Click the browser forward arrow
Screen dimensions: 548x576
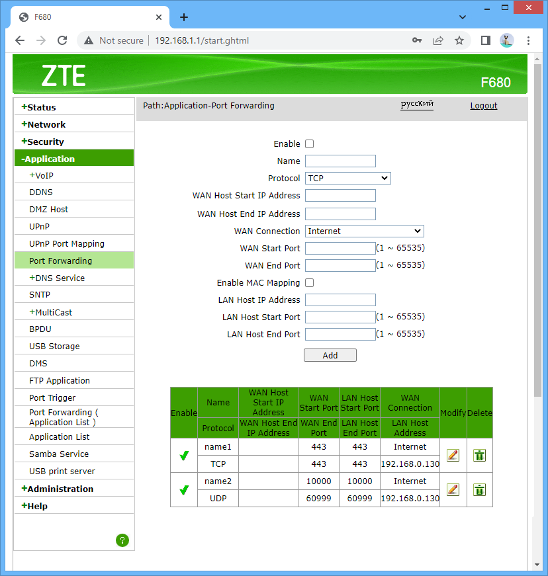coord(41,40)
